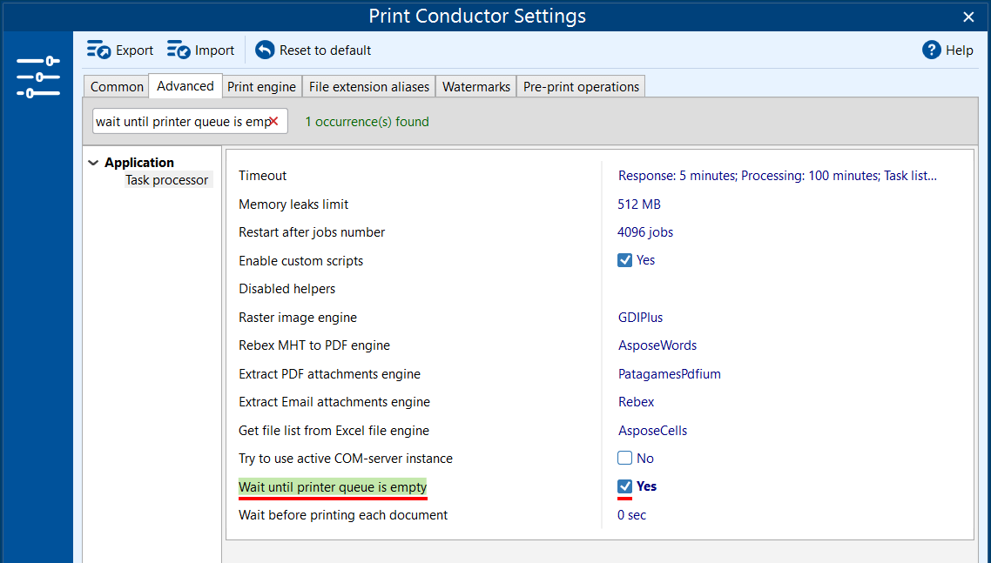This screenshot has height=563, width=991.
Task: Uncheck Wait until printer queue is empty
Action: click(624, 486)
